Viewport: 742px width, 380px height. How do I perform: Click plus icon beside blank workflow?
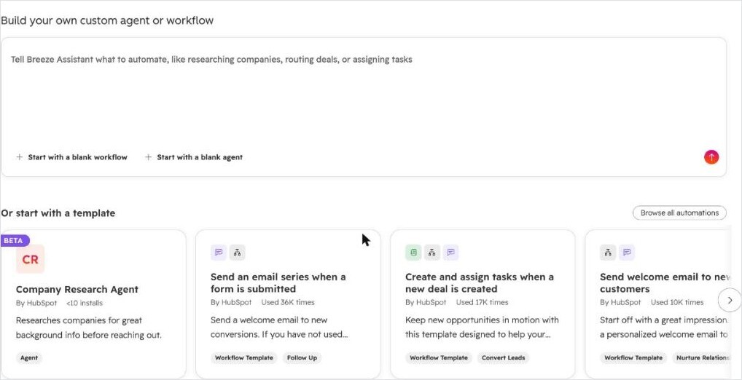coord(20,157)
